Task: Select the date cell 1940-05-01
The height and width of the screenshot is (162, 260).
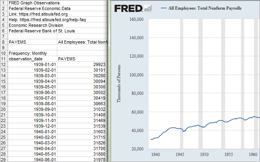Action: pos(32,154)
